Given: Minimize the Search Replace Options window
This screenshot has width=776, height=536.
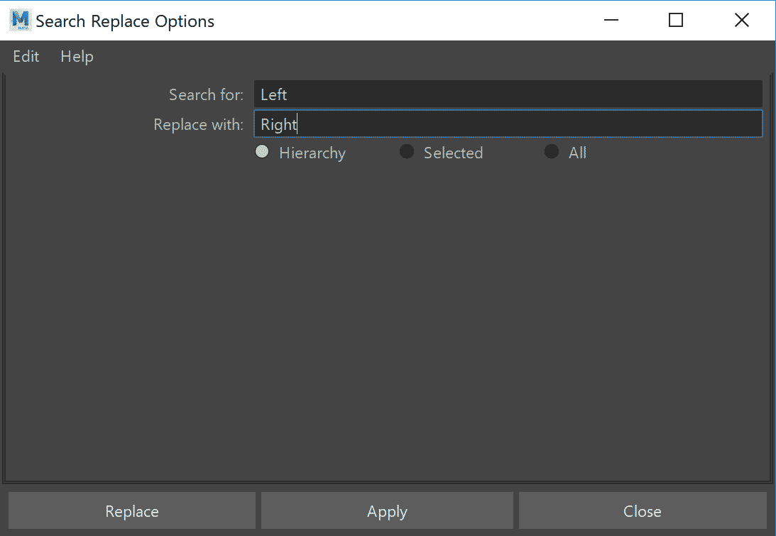Looking at the screenshot, I should [x=611, y=21].
